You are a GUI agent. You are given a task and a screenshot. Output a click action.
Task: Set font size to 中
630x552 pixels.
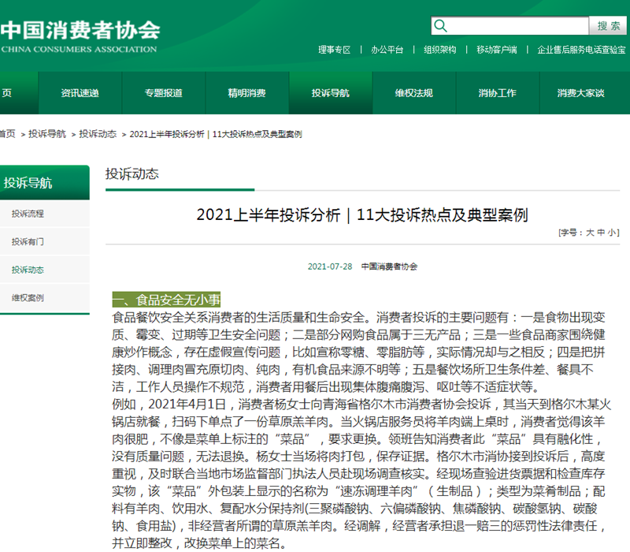click(x=601, y=233)
